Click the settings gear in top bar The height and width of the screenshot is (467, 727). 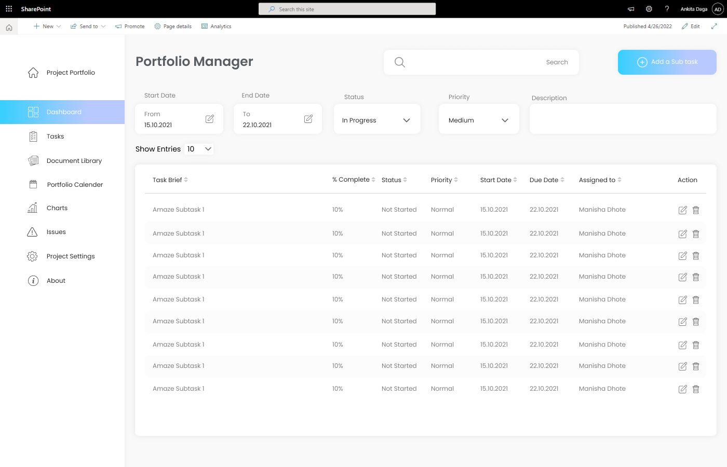tap(649, 9)
